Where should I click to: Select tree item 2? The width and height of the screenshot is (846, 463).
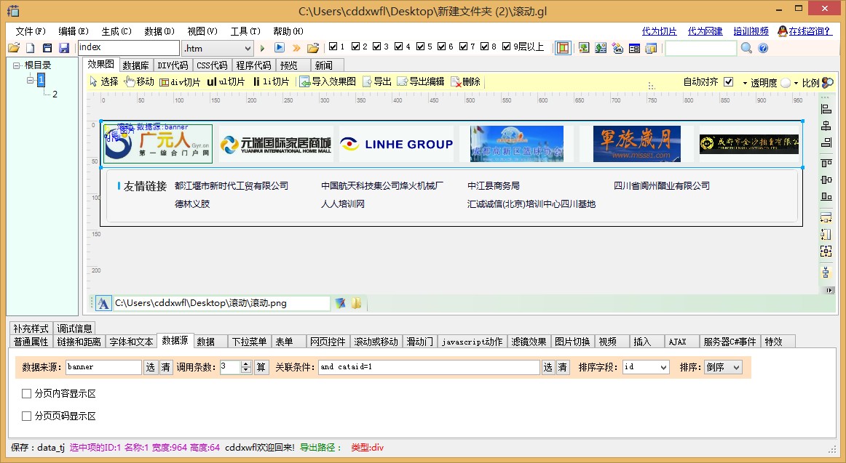click(x=55, y=94)
